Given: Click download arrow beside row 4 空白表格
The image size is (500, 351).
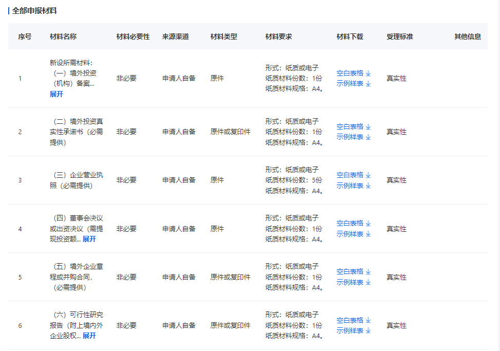Looking at the screenshot, I should click(368, 224).
